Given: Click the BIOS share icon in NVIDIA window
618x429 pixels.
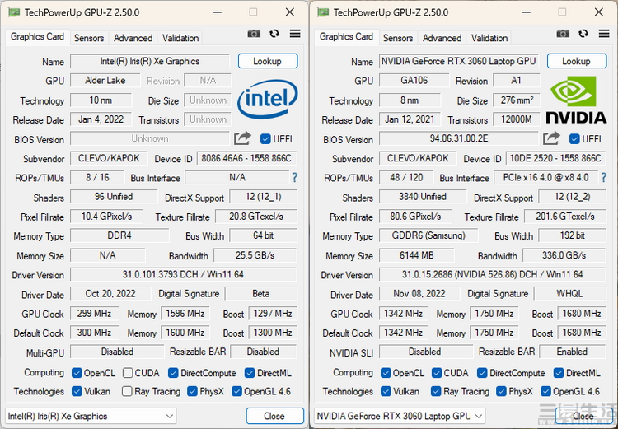Looking at the screenshot, I should [551, 138].
